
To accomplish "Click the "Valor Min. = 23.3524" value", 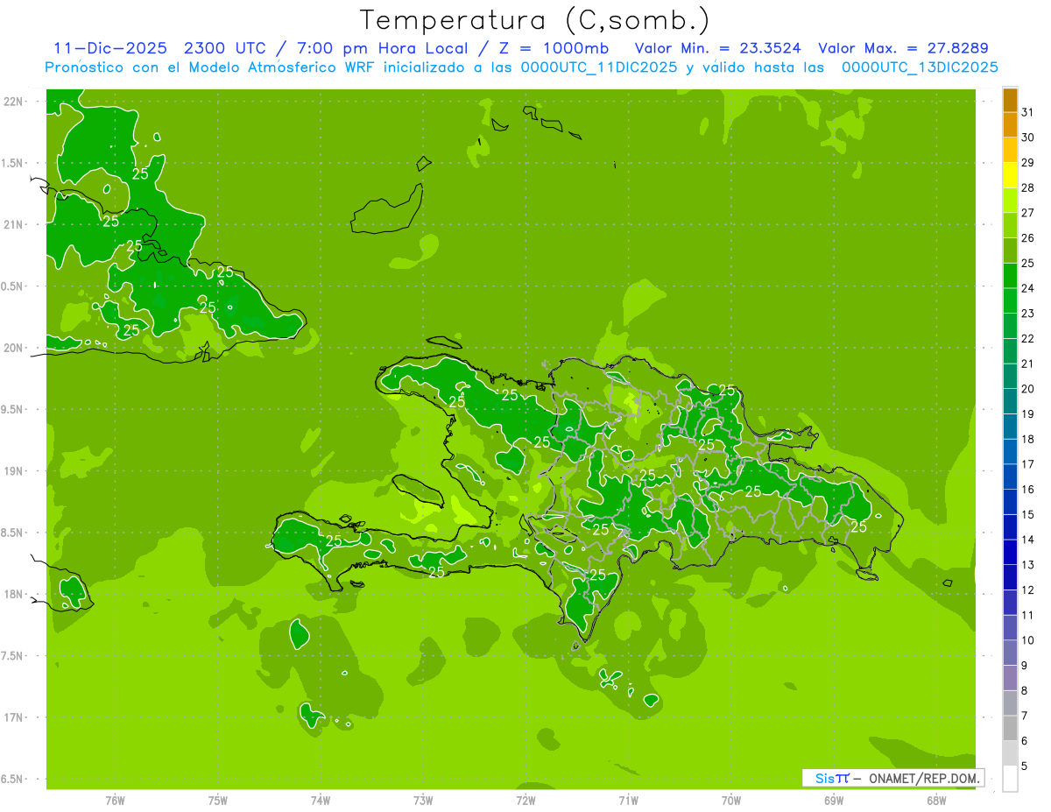I will pyautogui.click(x=717, y=48).
